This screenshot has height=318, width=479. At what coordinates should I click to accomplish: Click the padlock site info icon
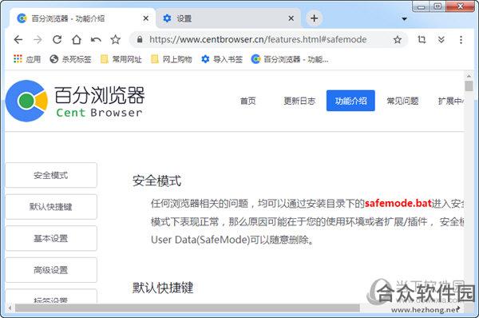[140, 39]
